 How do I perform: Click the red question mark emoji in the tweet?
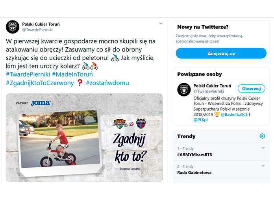tap(80, 83)
